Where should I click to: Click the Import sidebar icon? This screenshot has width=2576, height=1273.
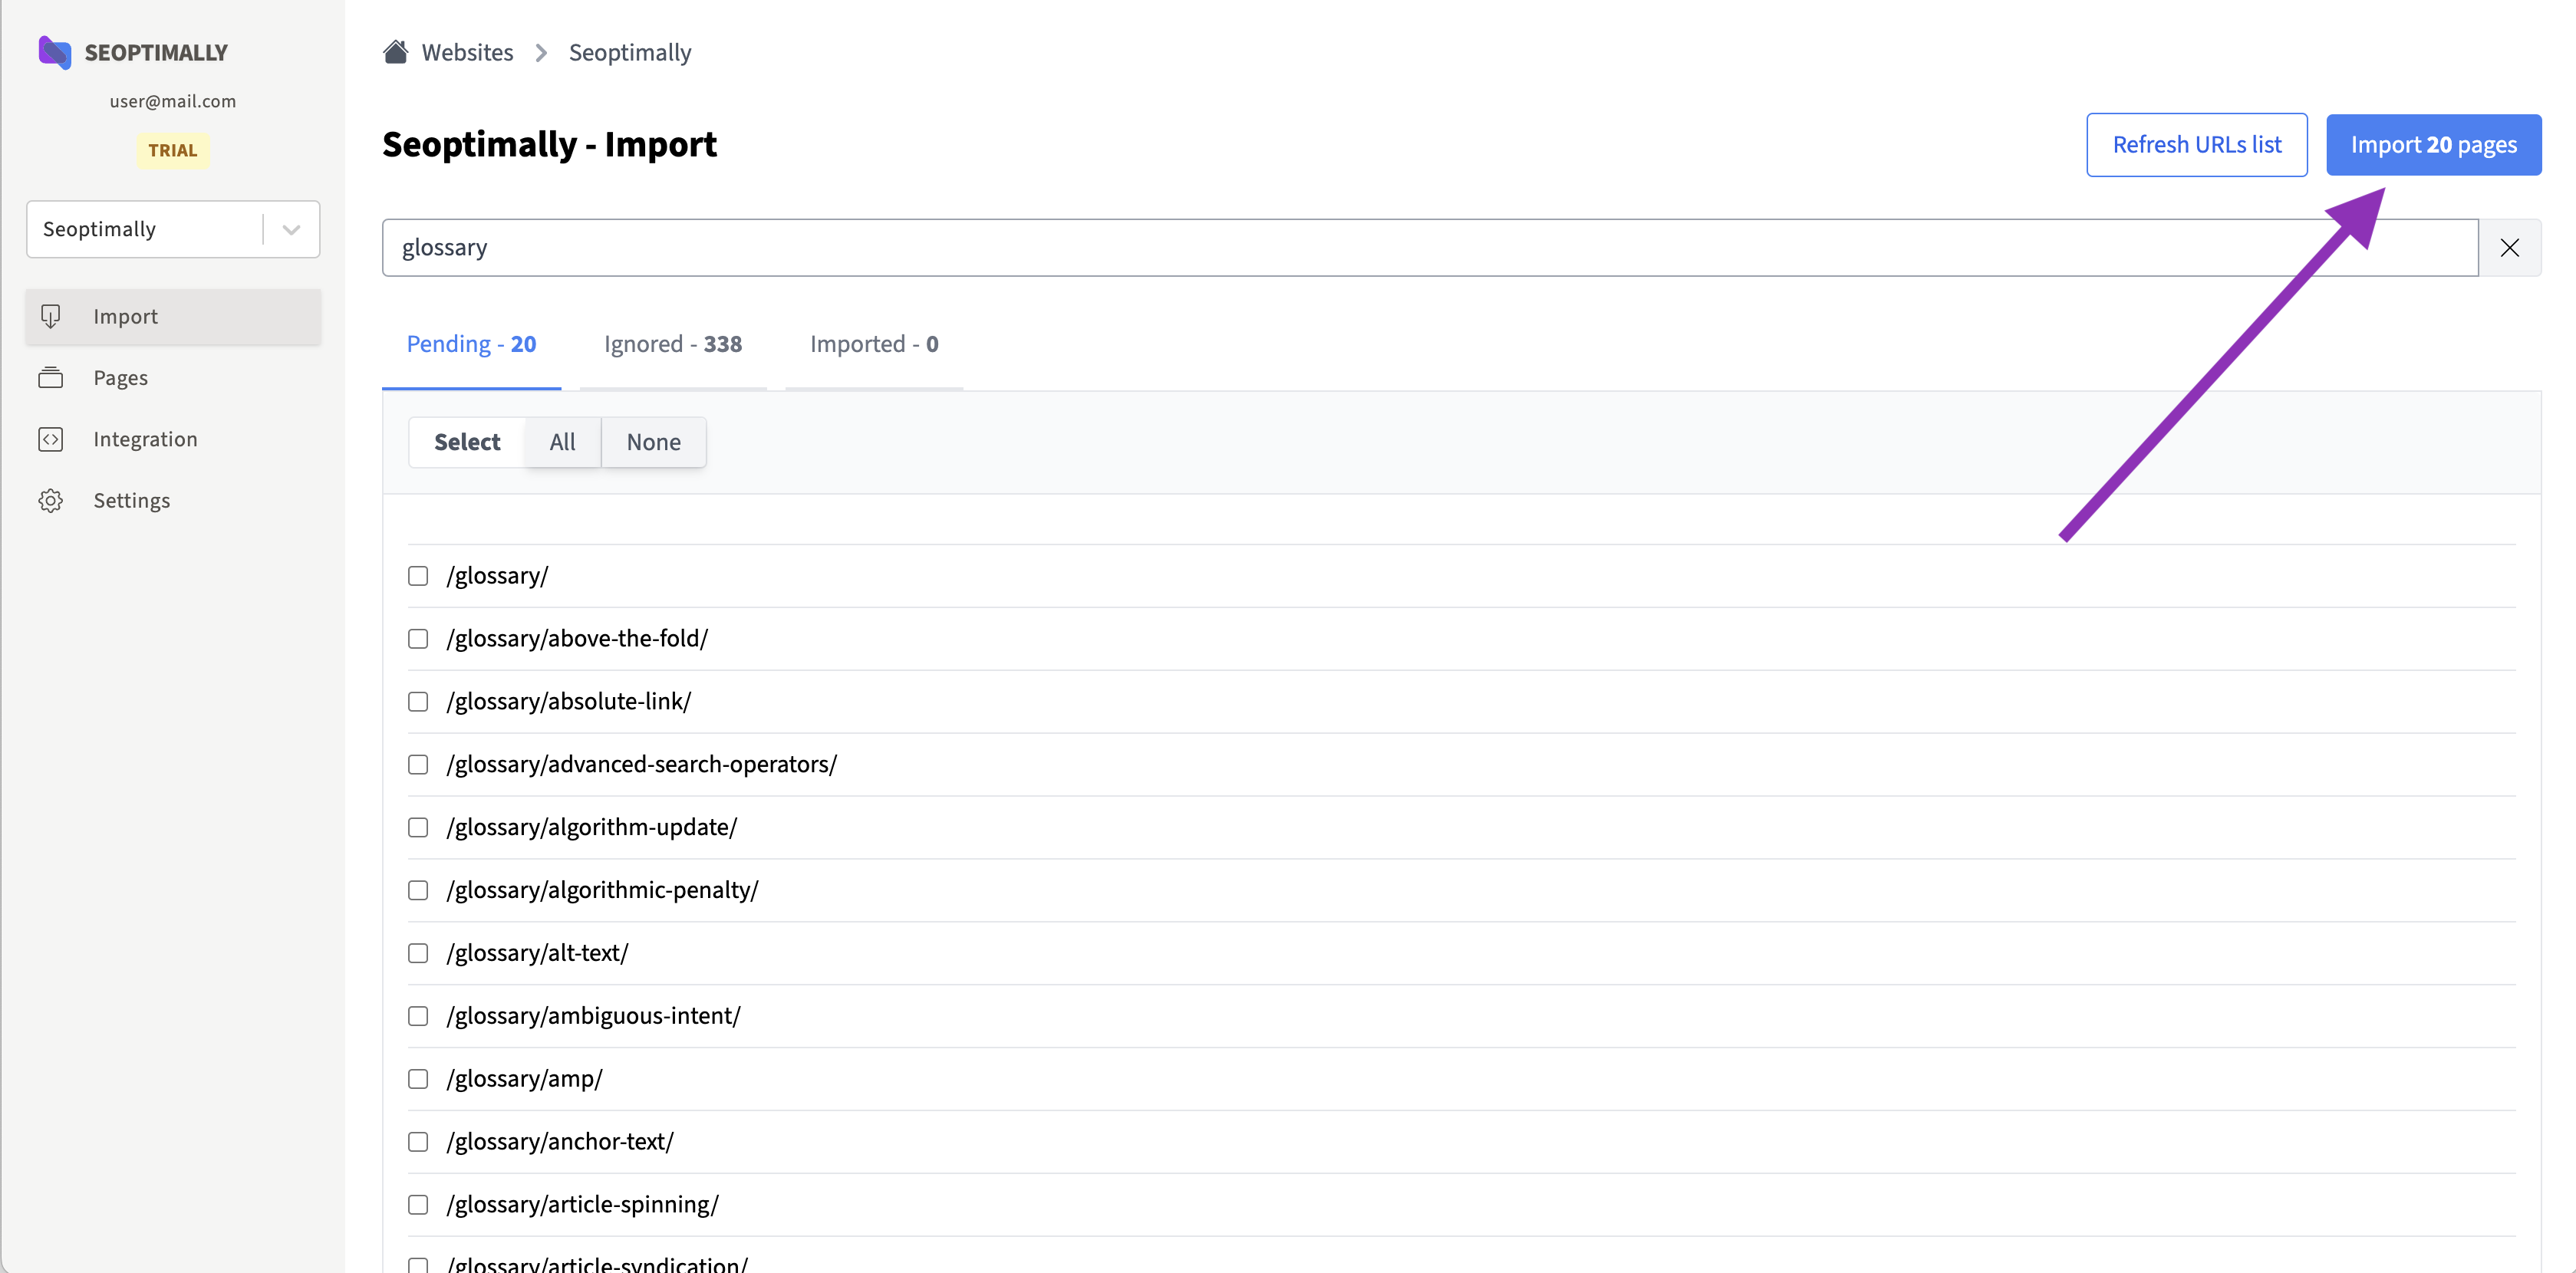pos(51,317)
